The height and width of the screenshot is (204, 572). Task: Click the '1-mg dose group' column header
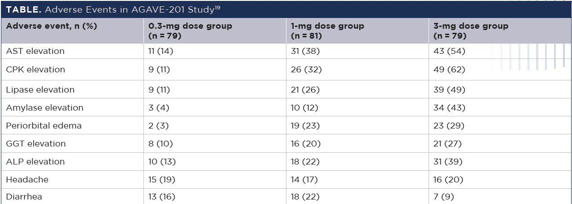click(x=327, y=30)
